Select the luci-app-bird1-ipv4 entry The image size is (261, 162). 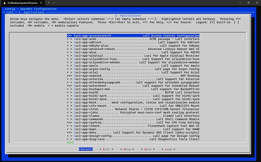pos(133,96)
